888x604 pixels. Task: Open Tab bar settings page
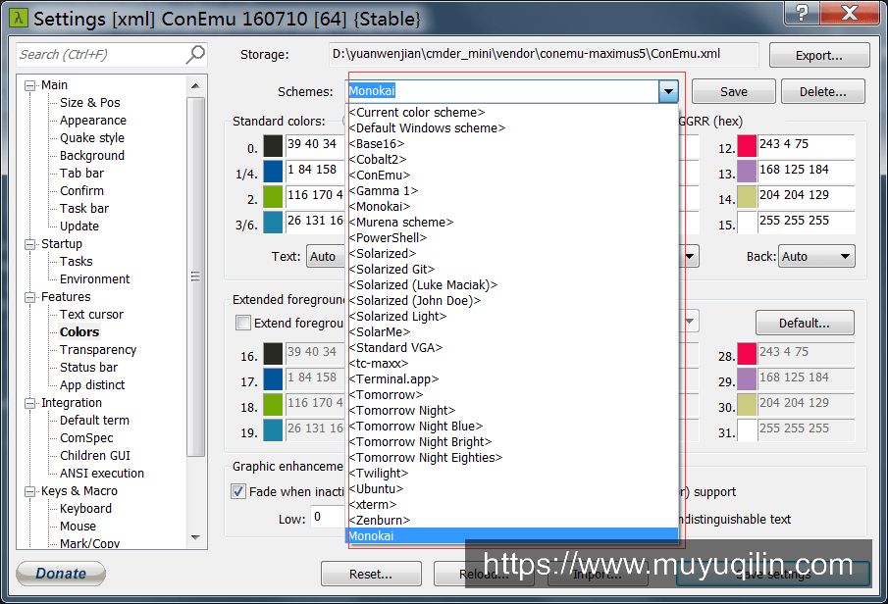(x=82, y=174)
